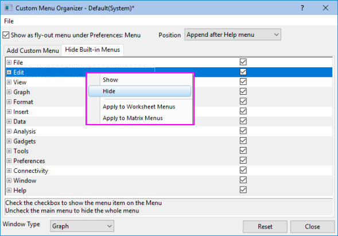Open the File menu in menu bar

(9, 21)
